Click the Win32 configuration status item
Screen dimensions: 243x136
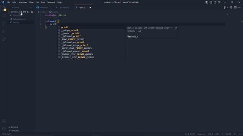pyautogui.click(x=229, y=134)
